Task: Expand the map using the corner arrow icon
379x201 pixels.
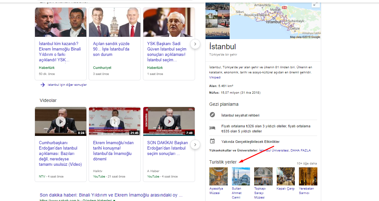Action: click(x=315, y=5)
